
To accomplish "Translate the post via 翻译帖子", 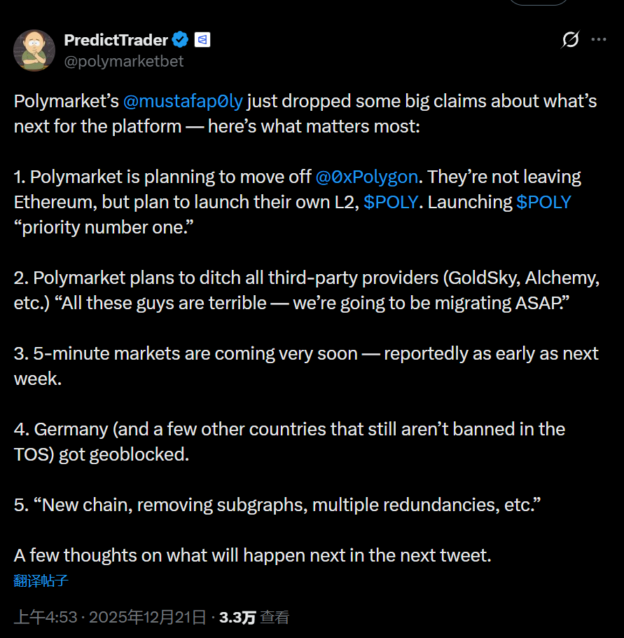I will (41, 581).
